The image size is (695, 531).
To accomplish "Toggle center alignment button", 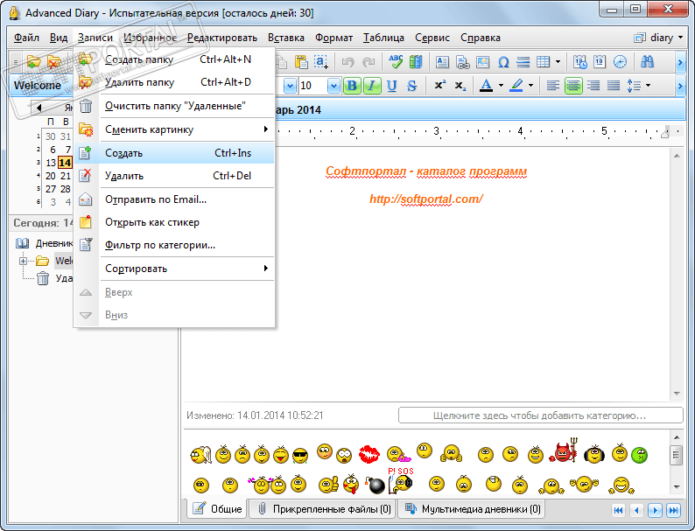I will 573,86.
